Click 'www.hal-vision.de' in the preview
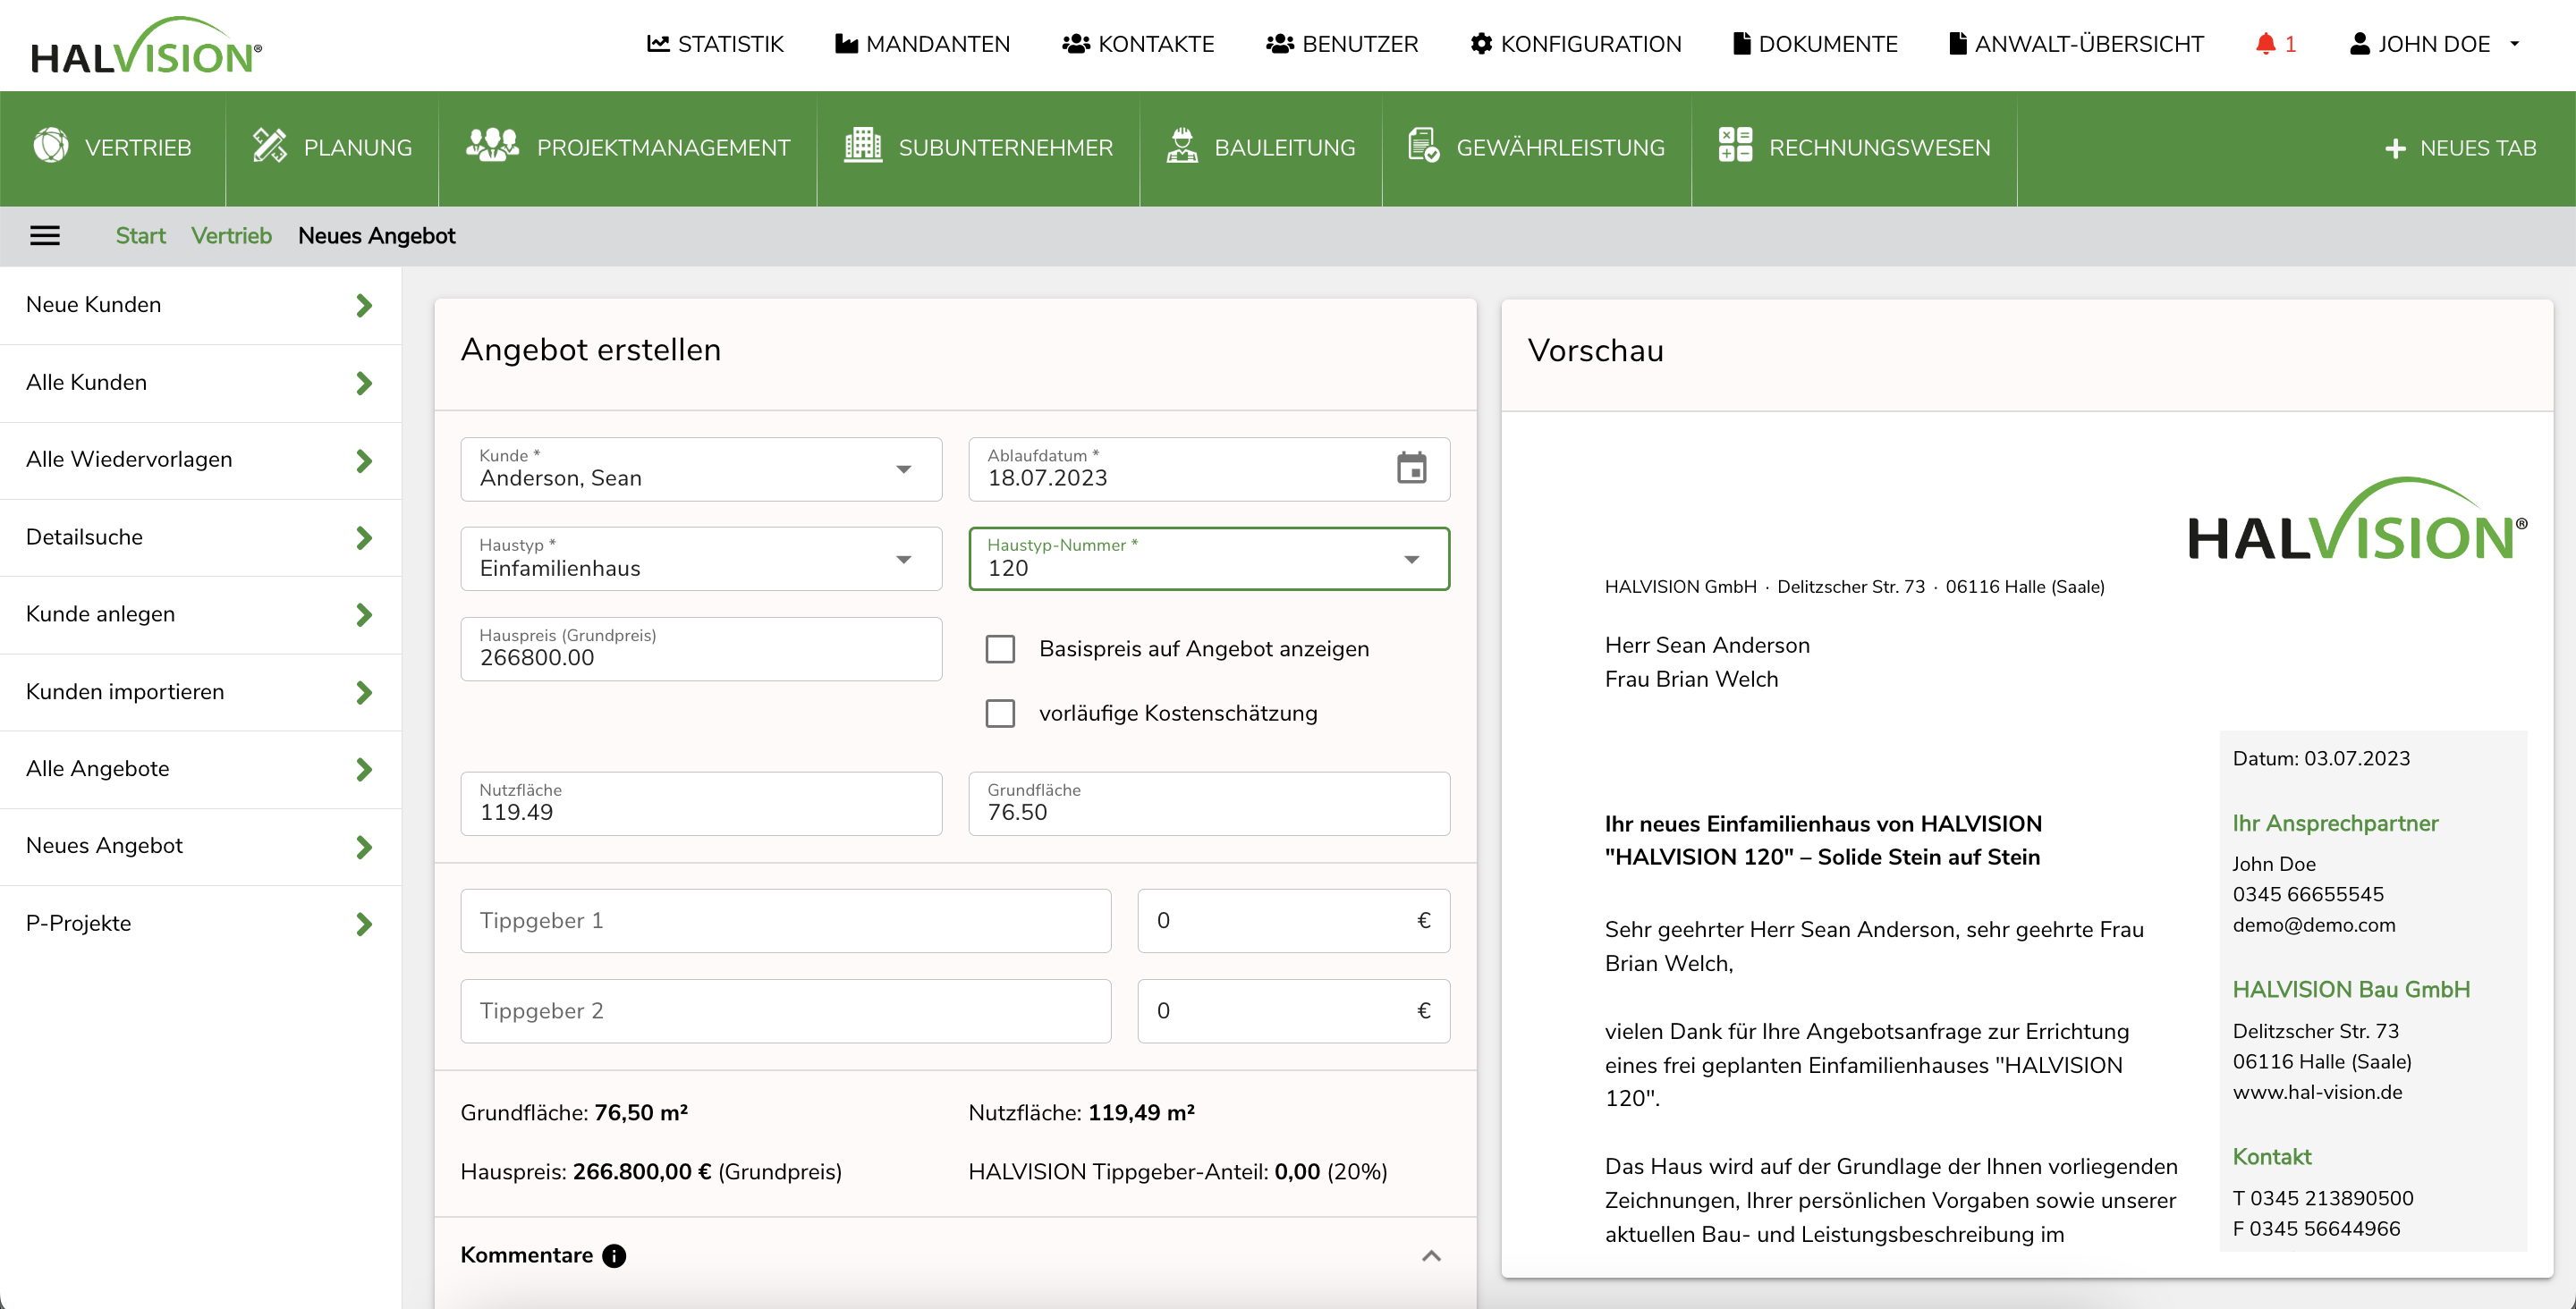 click(x=2317, y=1092)
